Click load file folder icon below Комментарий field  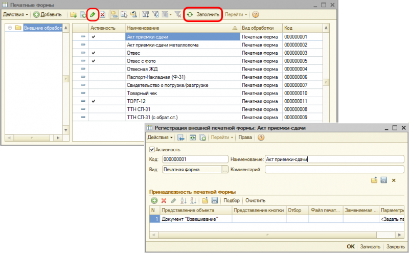tap(374, 180)
